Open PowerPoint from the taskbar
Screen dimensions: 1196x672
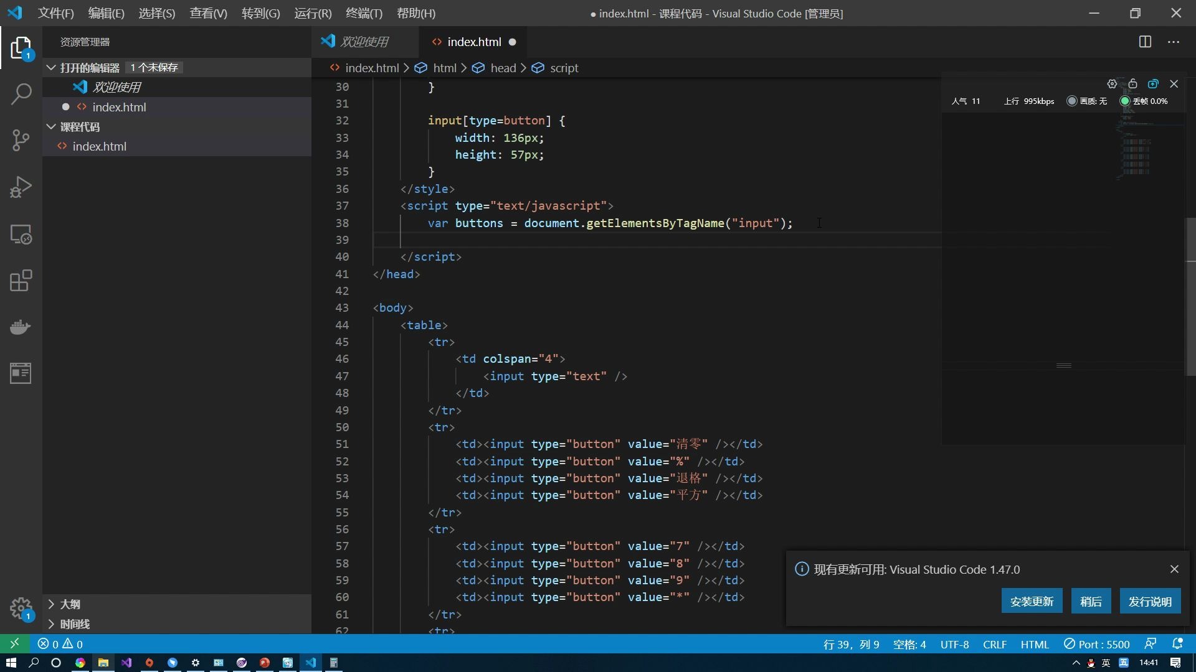265,663
